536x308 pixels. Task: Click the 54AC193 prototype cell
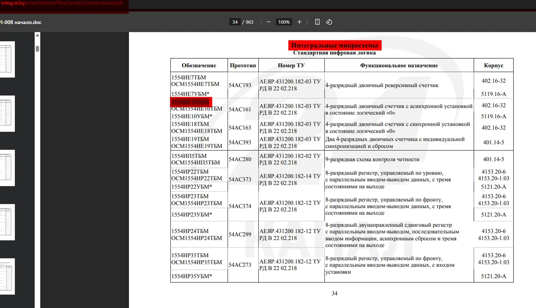(240, 85)
